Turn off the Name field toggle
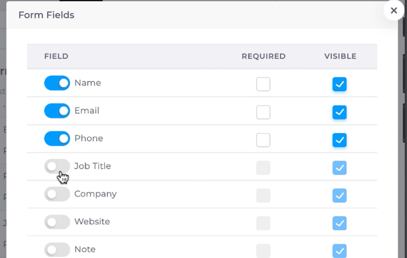The height and width of the screenshot is (258, 407). click(x=57, y=83)
